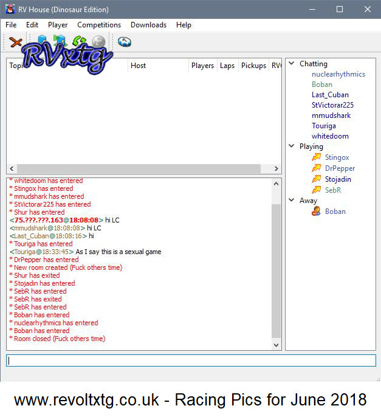Viewport: 381px width, 417px height.
Task: Sort room list by Laps column
Action: 227,66
